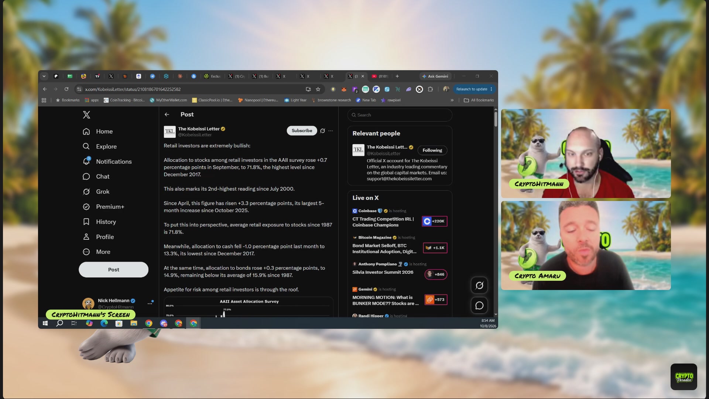
Task: Click the site info icon in address bar
Action: (79, 89)
